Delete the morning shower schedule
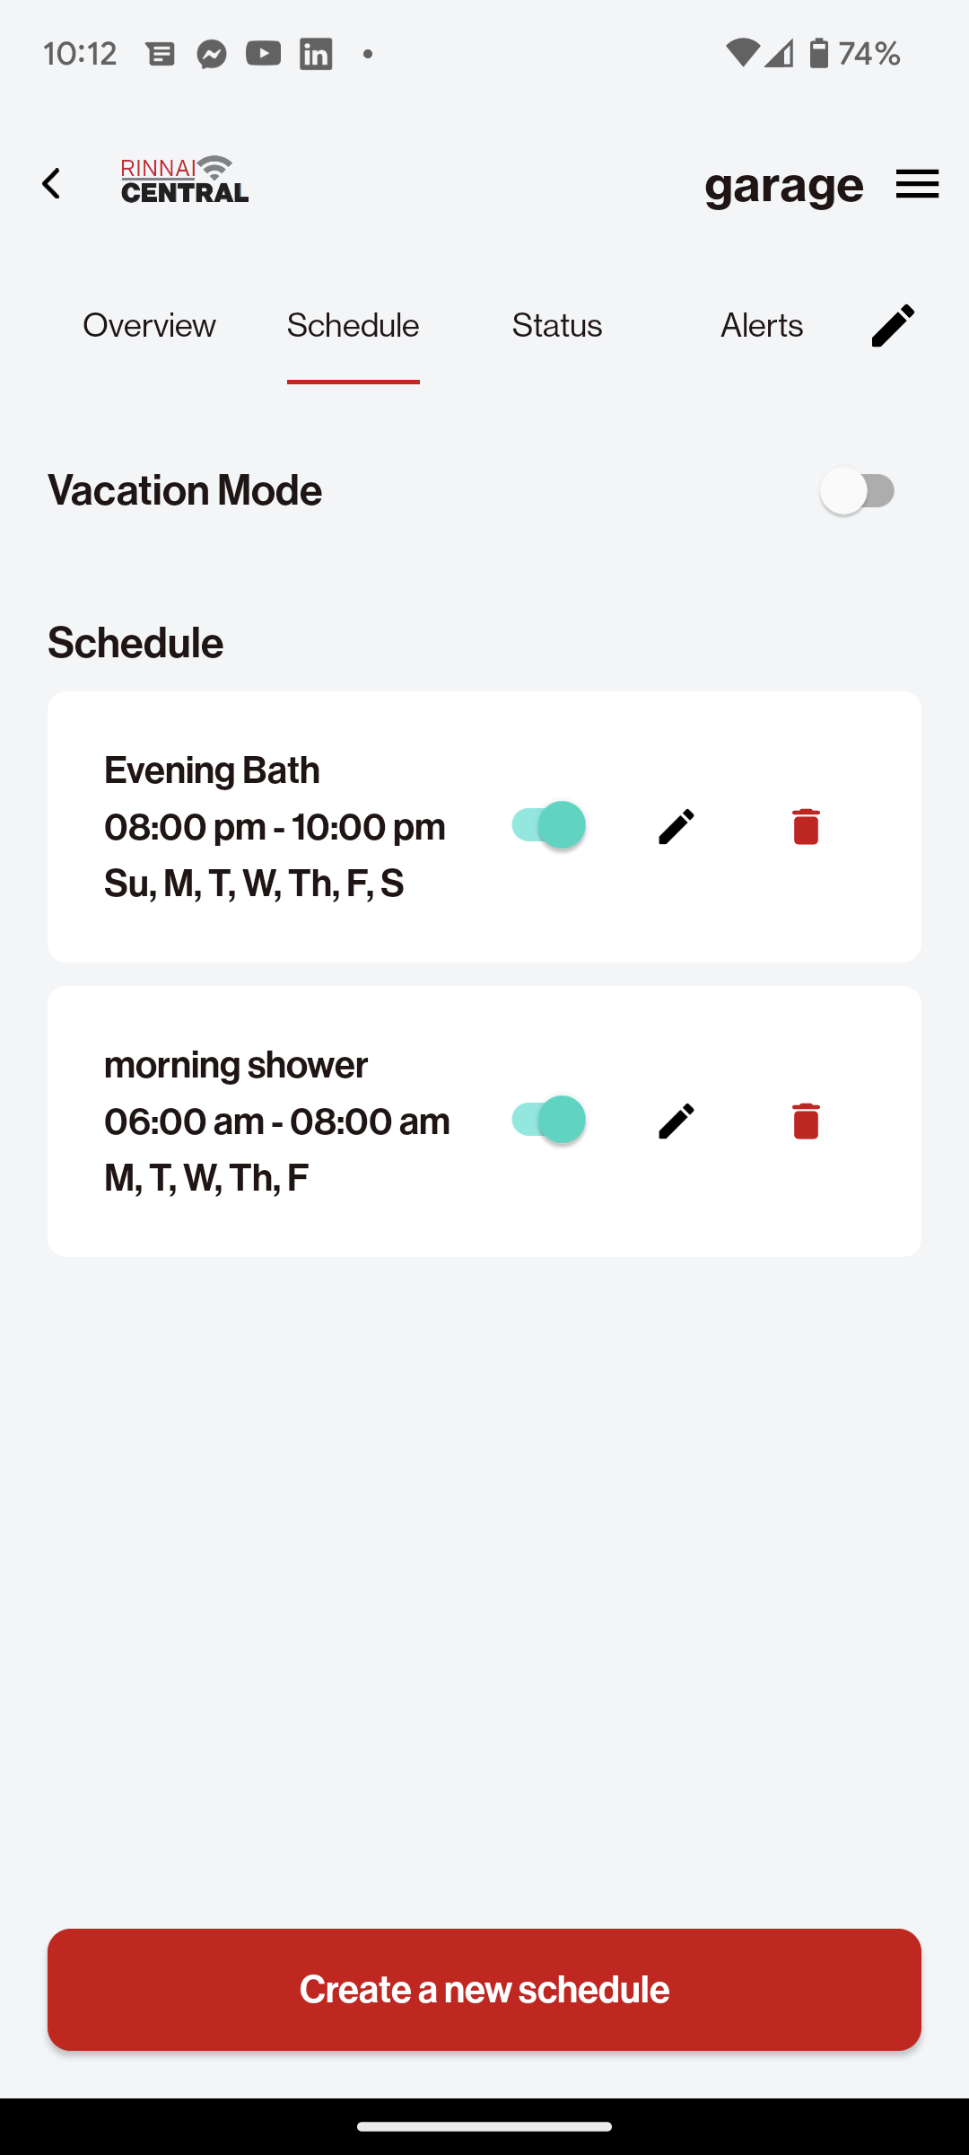The image size is (969, 2155). point(806,1121)
